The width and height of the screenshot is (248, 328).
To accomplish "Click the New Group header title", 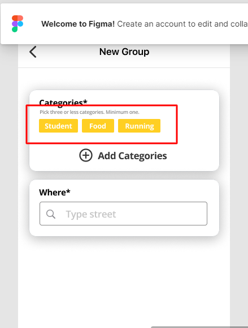I will 124,52.
